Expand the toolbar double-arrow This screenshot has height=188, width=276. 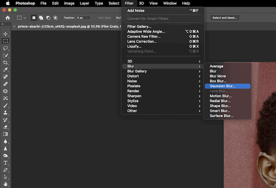click(2, 24)
